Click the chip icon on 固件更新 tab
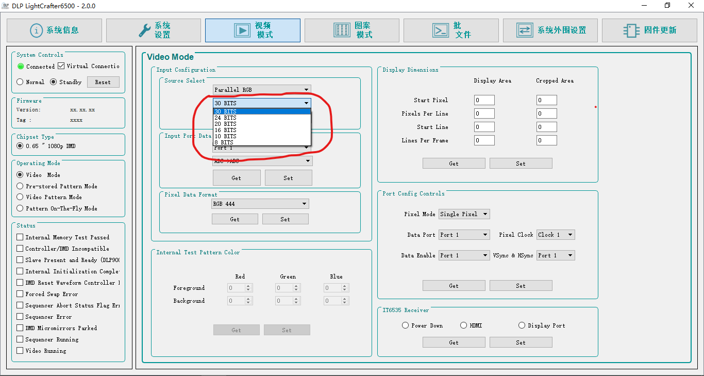The height and width of the screenshot is (376, 704). 631,30
